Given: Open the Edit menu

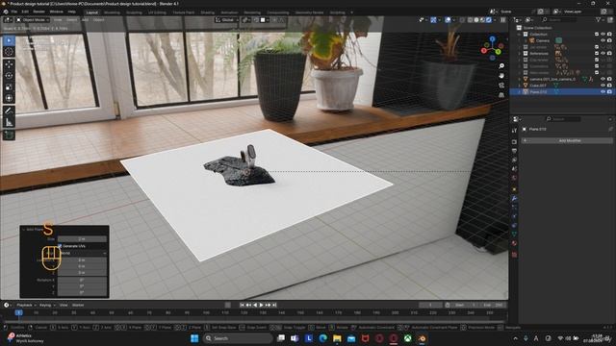Looking at the screenshot, I should [x=25, y=12].
